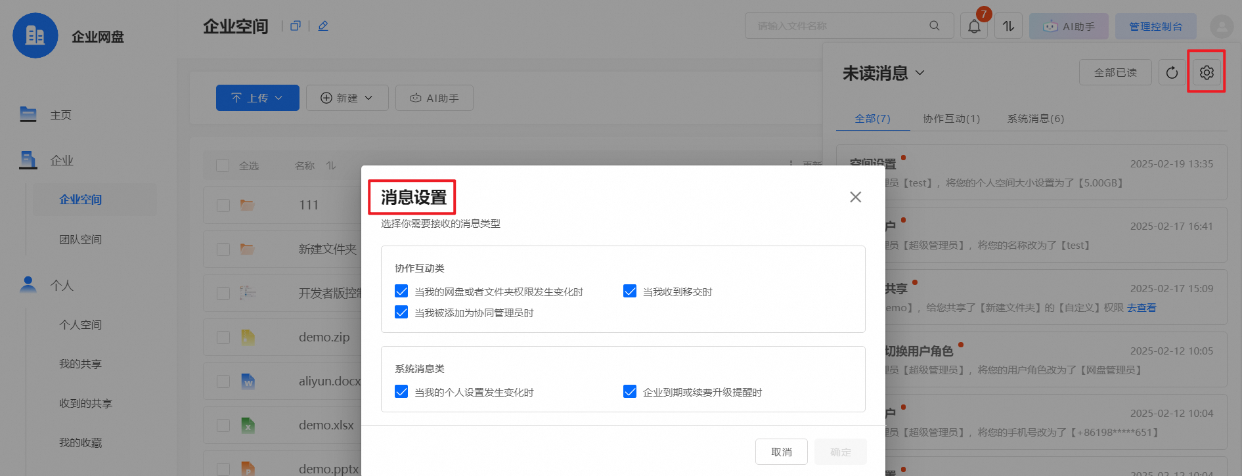Uncheck 当我收到移交时 option
1242x476 pixels.
tap(630, 291)
